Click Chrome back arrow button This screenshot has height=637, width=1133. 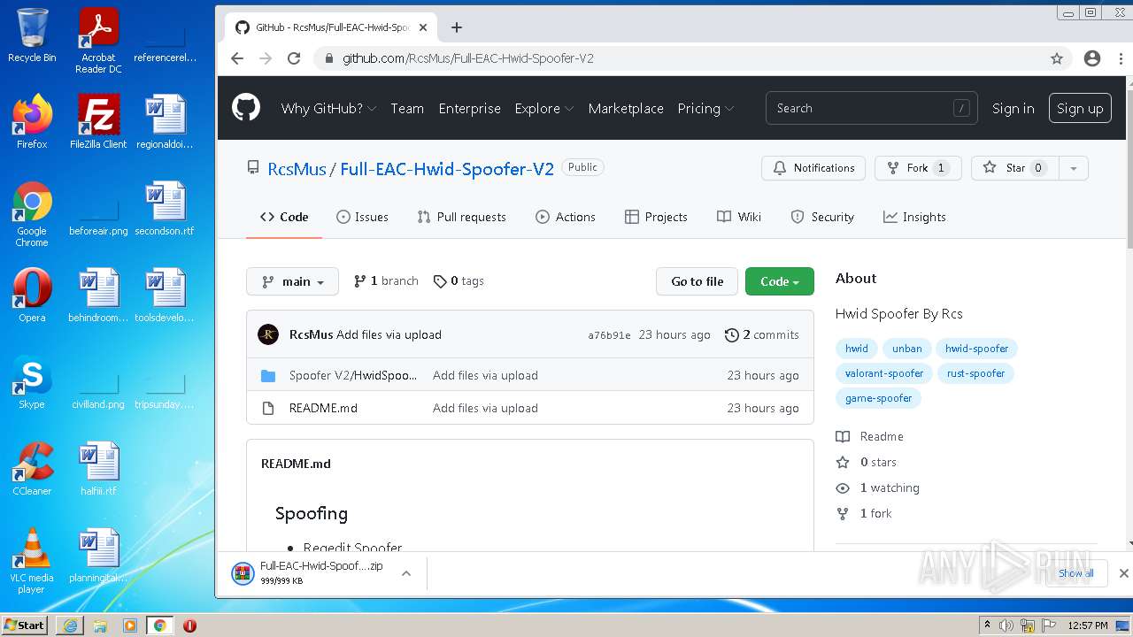tap(236, 58)
